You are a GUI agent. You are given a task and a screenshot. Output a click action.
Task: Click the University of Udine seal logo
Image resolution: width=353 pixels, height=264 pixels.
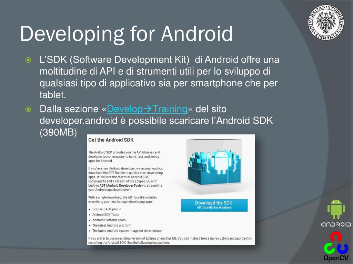[x=326, y=23]
